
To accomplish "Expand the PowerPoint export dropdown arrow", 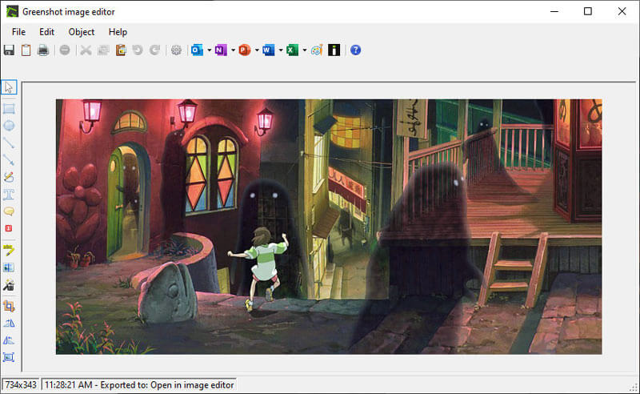I will click(x=257, y=50).
